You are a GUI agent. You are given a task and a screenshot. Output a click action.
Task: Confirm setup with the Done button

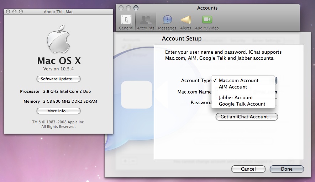[287, 169]
